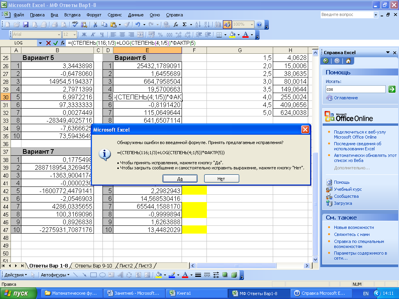Viewport: 399px width, 299px height.
Task: Open the Учебный курс link
Action: tap(348, 189)
